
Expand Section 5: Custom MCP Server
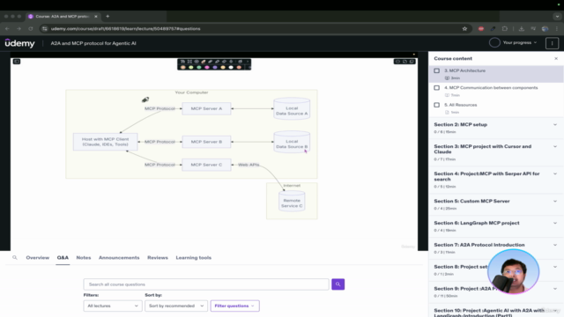coord(555,202)
